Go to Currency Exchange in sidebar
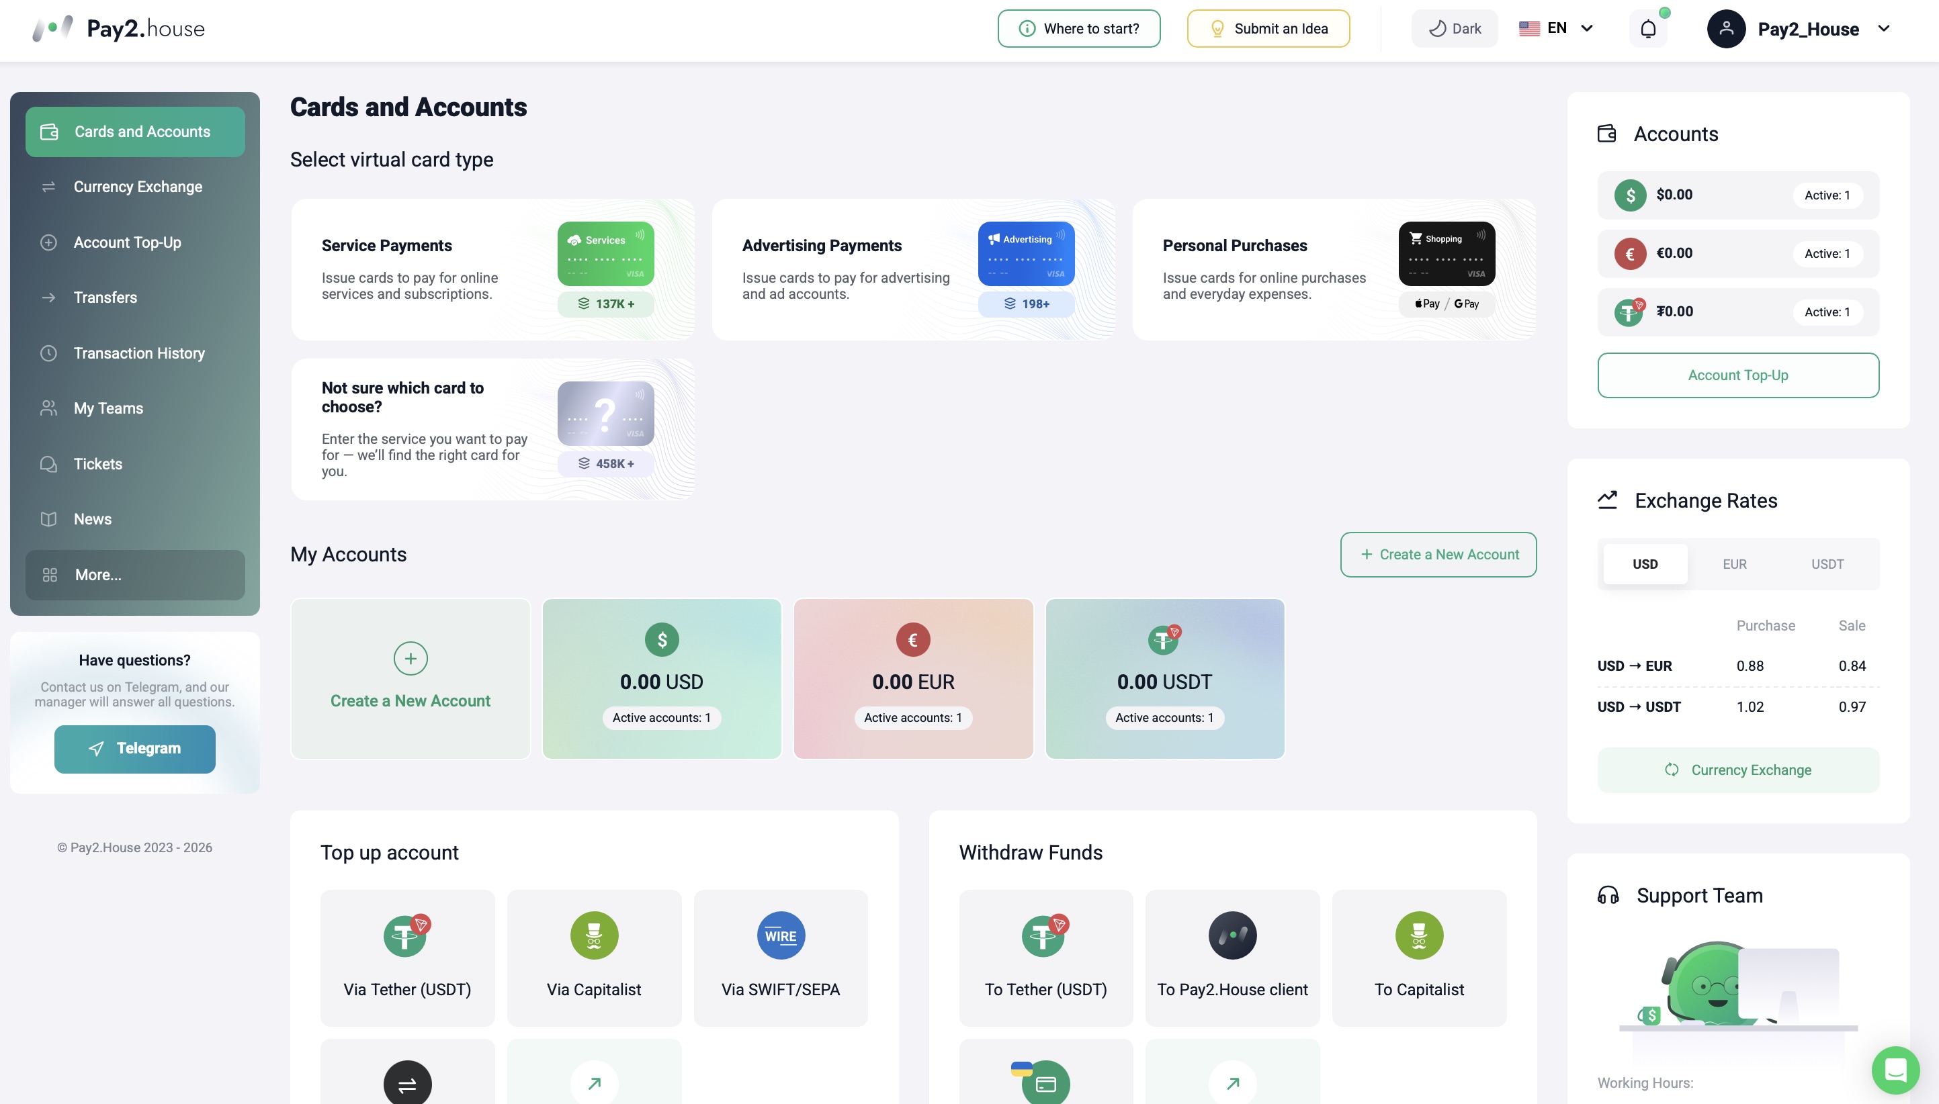The width and height of the screenshot is (1939, 1104). click(135, 187)
